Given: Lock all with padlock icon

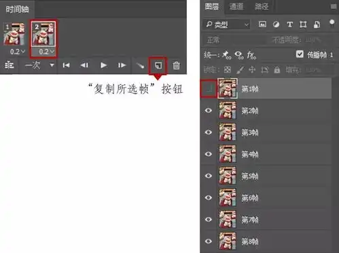Looking at the screenshot, I should tap(276, 70).
